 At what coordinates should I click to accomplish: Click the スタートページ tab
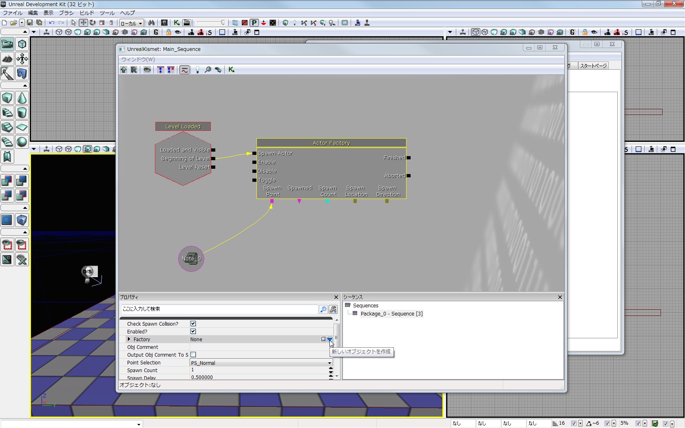(593, 66)
